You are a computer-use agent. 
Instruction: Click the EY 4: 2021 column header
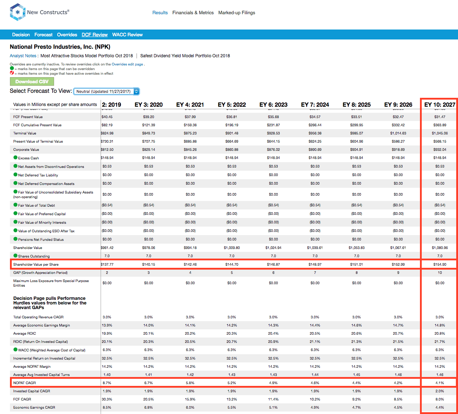[x=190, y=105]
